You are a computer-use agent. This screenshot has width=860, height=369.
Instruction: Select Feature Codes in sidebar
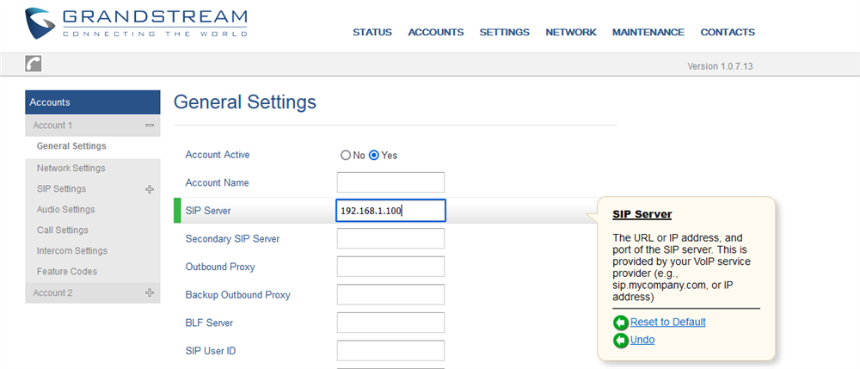click(66, 272)
